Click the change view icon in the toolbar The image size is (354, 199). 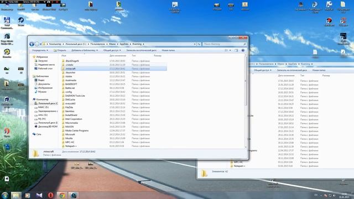(x=226, y=50)
